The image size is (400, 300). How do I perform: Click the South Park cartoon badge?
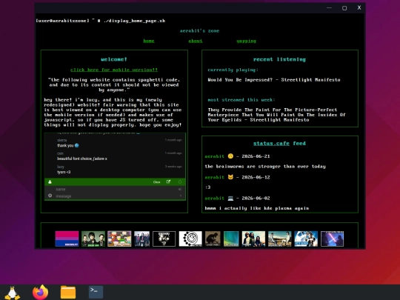click(x=119, y=239)
